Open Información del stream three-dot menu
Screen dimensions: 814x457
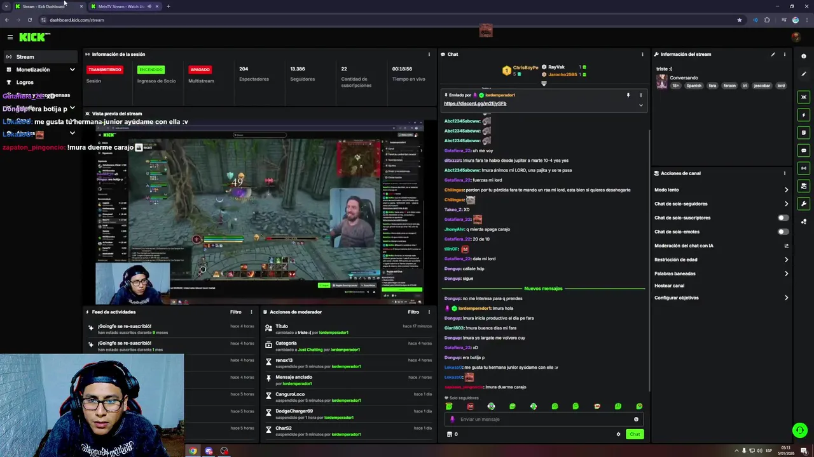click(x=784, y=54)
